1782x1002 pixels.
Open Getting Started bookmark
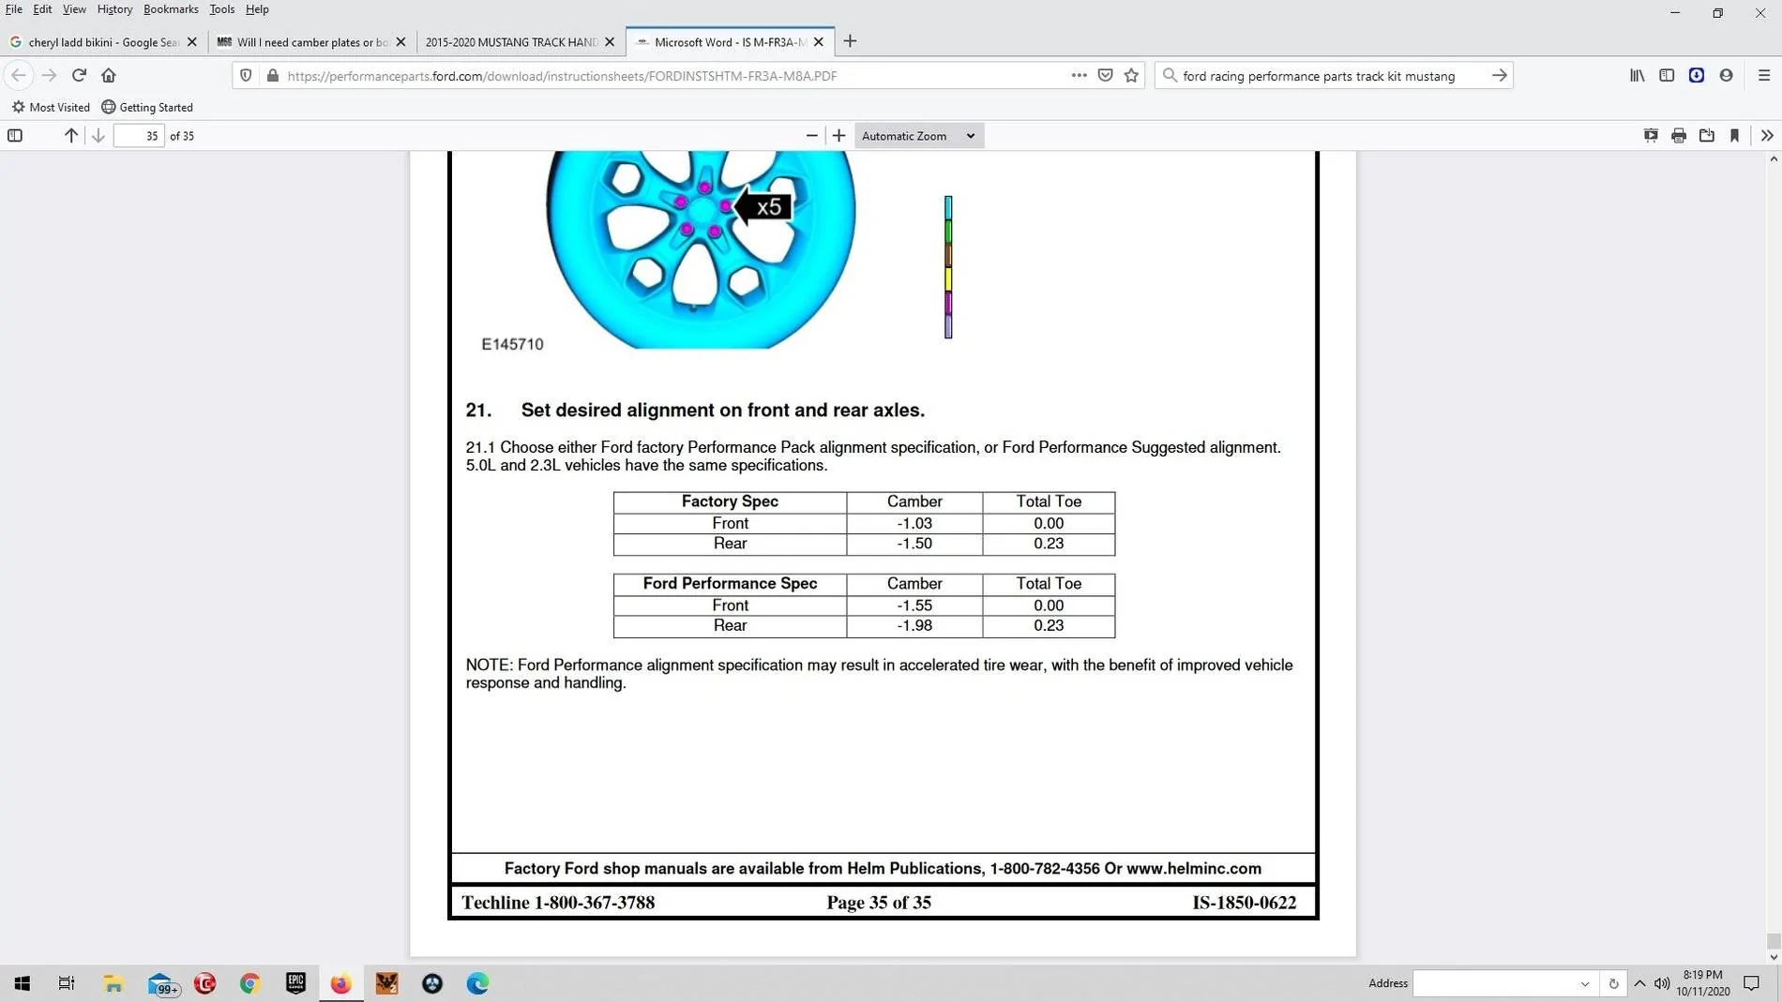tap(147, 107)
